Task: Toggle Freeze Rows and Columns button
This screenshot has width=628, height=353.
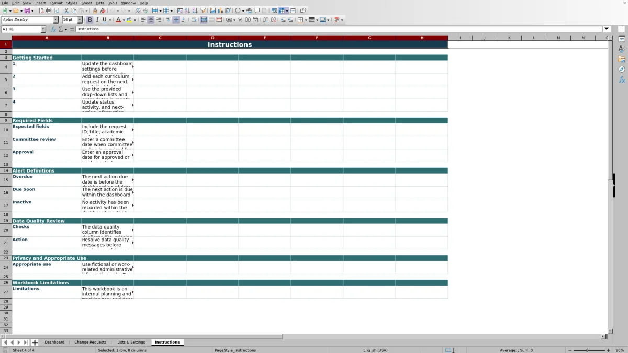Action: point(282,10)
